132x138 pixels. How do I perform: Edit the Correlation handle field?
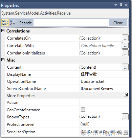click(x=101, y=46)
